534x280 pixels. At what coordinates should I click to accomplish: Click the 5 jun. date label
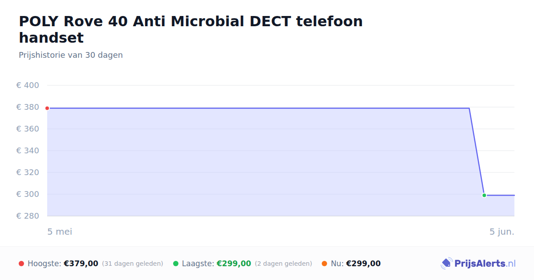coord(502,232)
